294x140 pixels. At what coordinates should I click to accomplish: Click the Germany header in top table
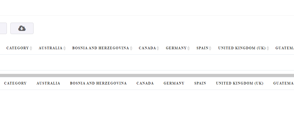[x=176, y=48]
